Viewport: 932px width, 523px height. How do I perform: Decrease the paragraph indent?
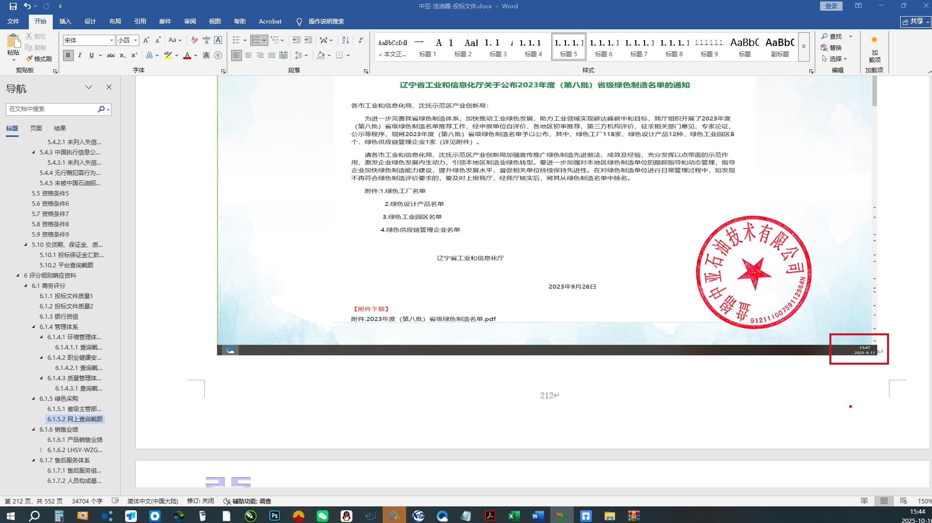click(x=296, y=40)
